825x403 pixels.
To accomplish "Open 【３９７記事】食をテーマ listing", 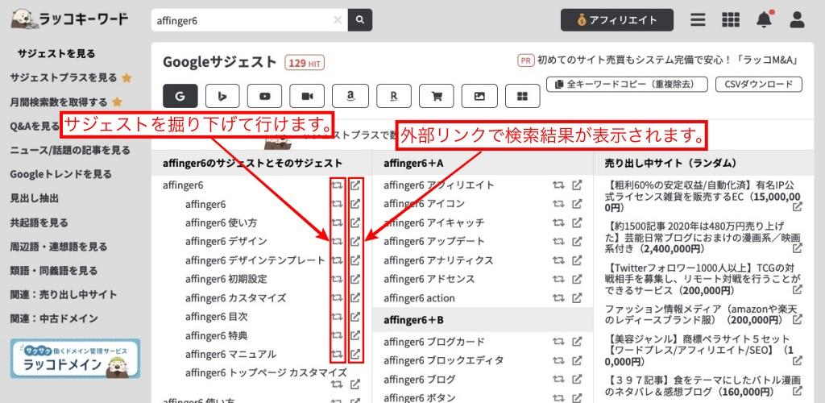I will point(703,385).
